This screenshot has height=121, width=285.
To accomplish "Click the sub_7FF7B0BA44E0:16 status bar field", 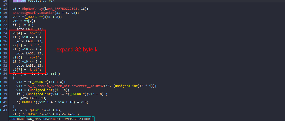I will click(40, 119).
